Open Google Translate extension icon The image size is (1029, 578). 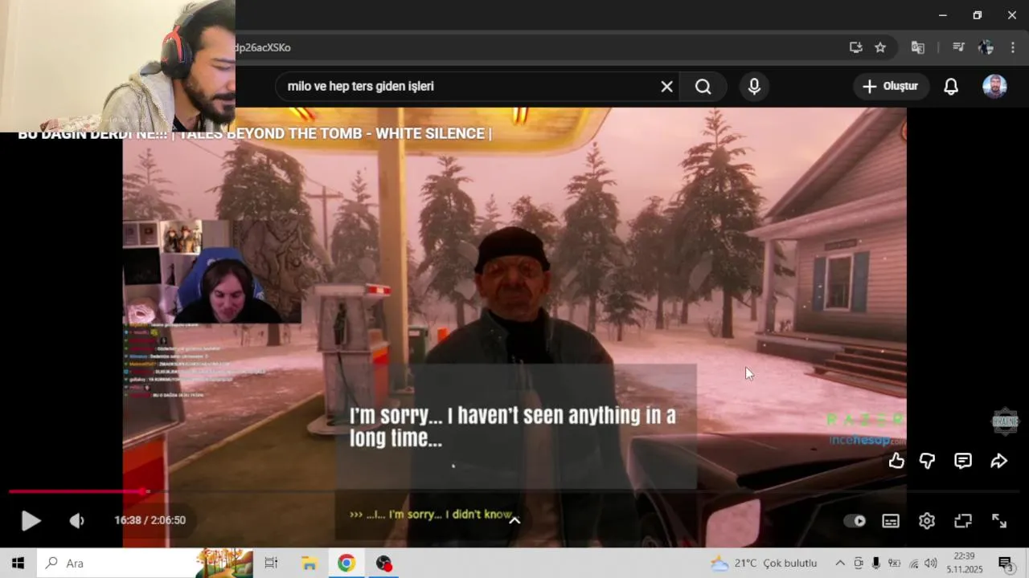coord(917,47)
